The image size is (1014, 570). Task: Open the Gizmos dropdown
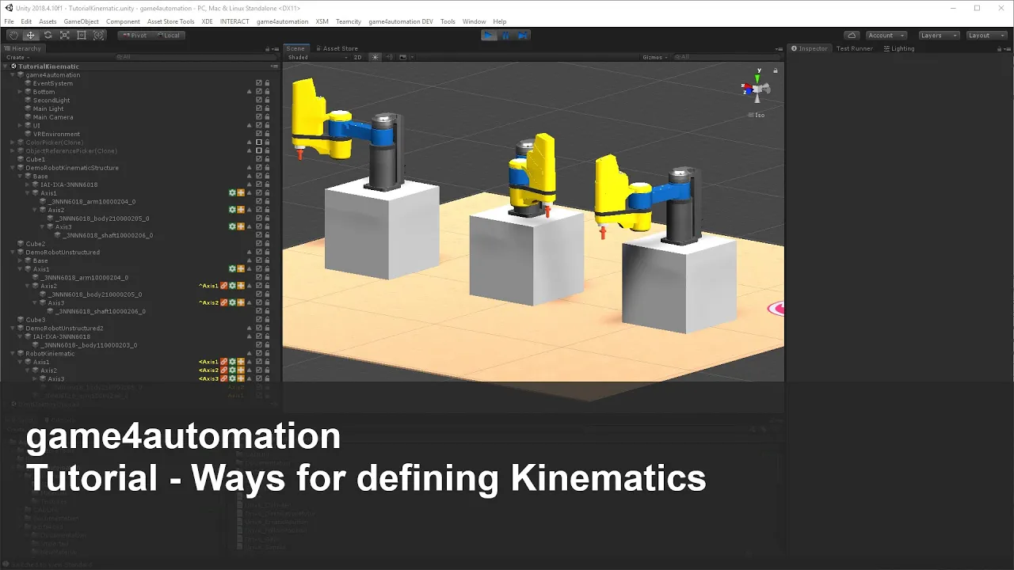655,57
